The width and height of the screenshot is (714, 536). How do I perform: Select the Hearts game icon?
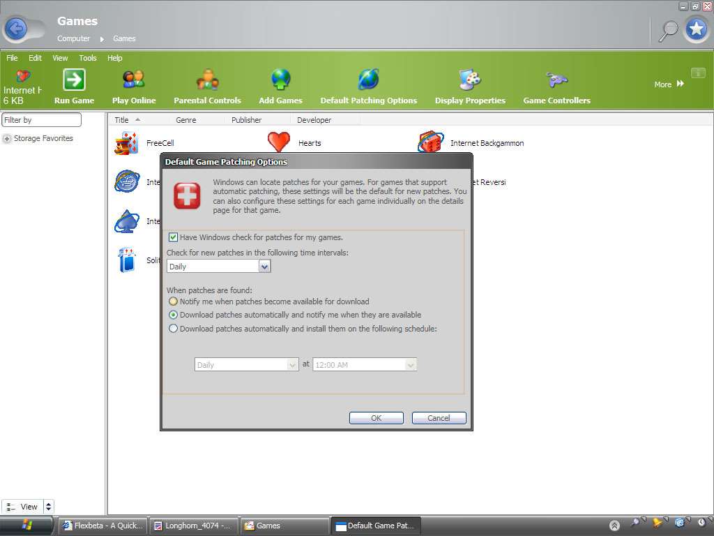pyautogui.click(x=279, y=141)
